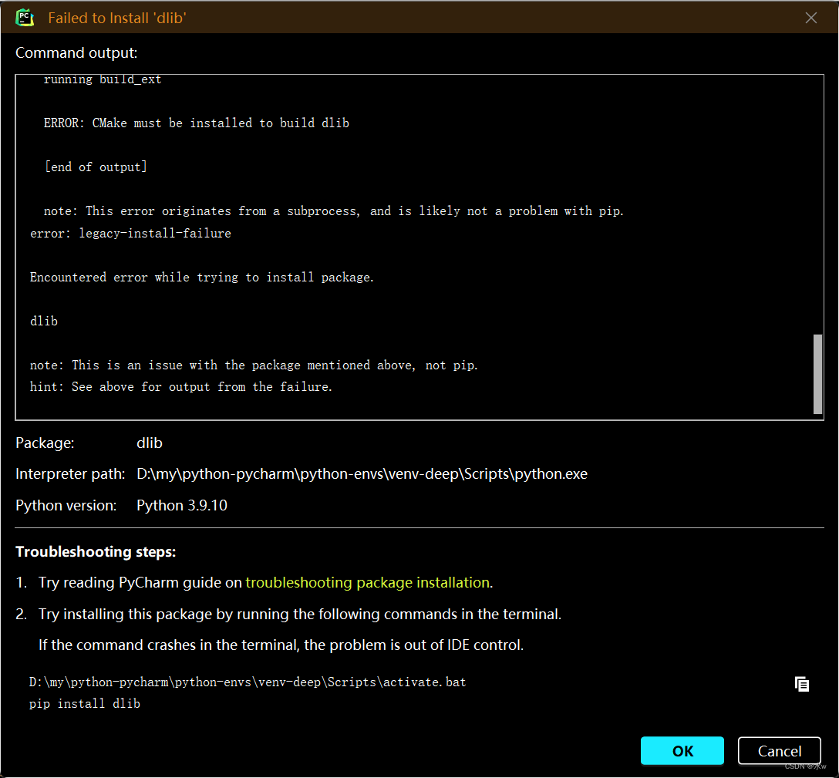Click the activate.bat command line
Image resolution: width=839 pixels, height=778 pixels.
point(248,682)
